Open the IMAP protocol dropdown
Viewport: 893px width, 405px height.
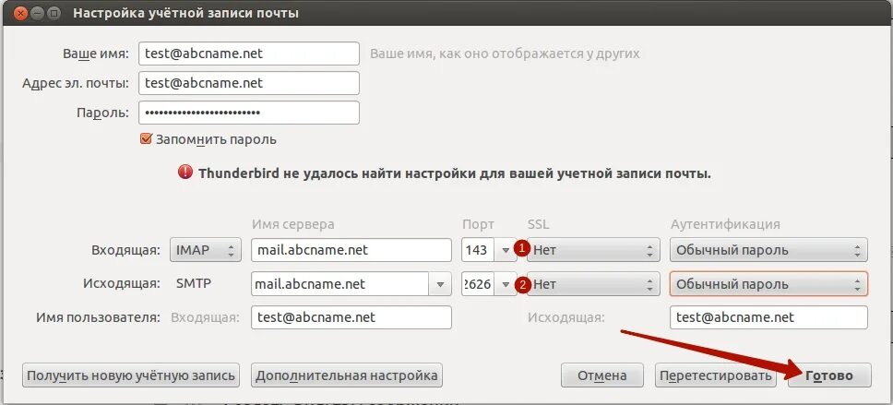pyautogui.click(x=205, y=250)
